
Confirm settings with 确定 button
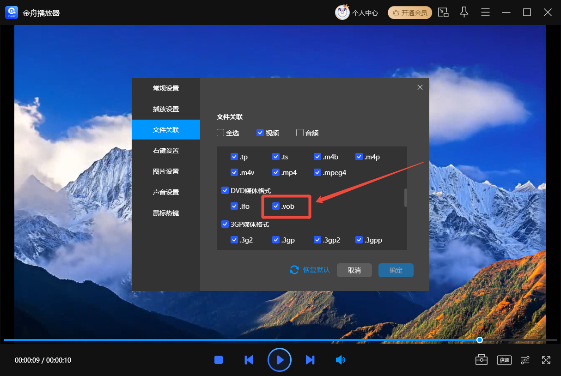tap(396, 270)
